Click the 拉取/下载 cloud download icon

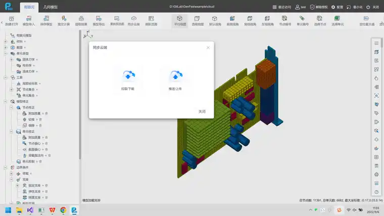point(128,76)
